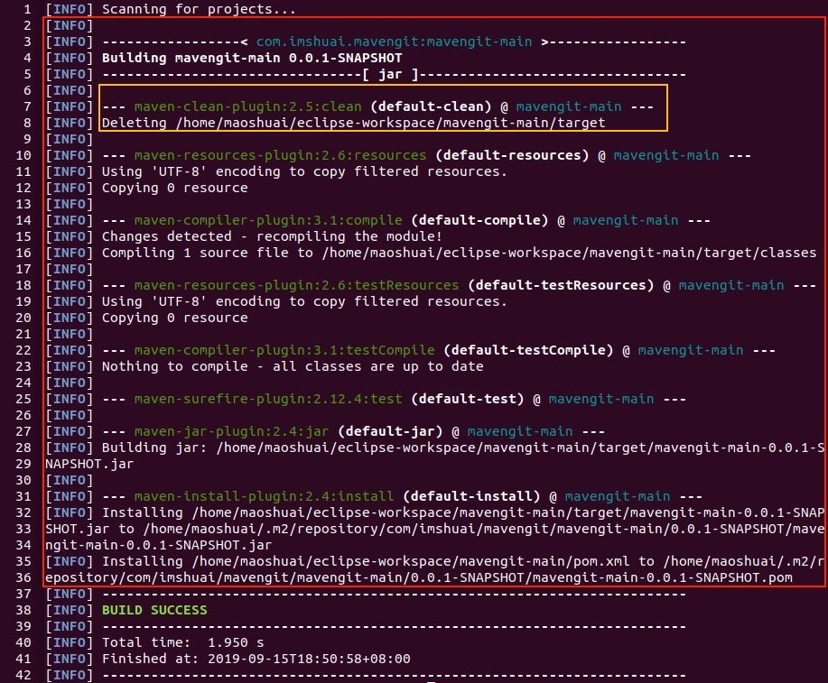Click the '(default-install)' execution id
Screen dimensions: 828x683
471,496
